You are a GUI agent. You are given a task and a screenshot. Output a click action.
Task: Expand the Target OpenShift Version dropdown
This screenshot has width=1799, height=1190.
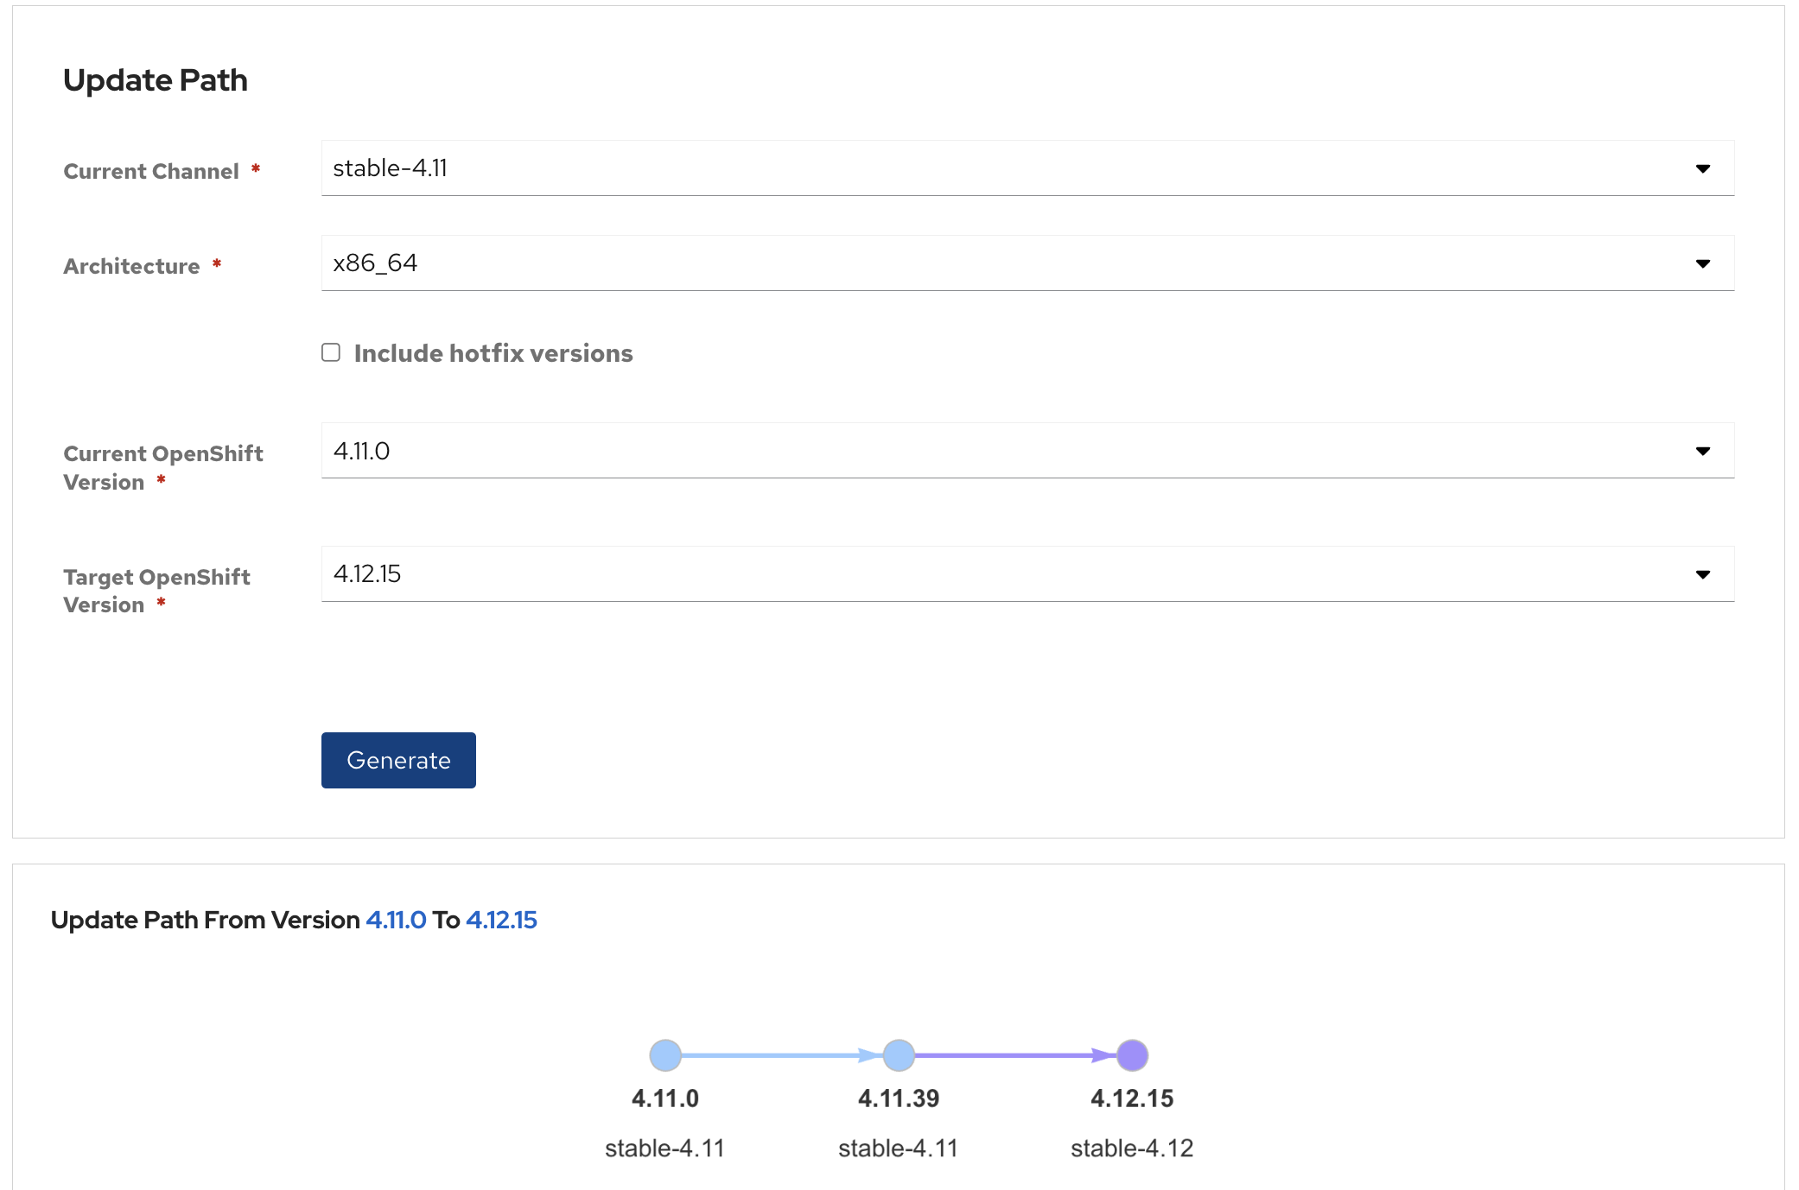(x=1027, y=573)
